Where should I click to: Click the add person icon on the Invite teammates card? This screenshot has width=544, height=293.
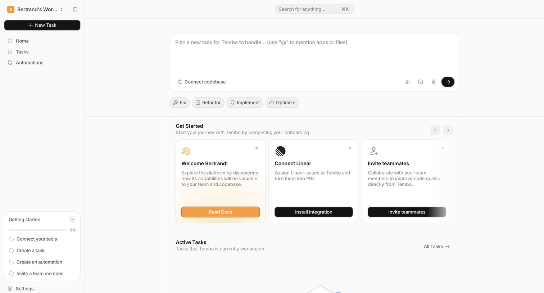[x=374, y=151]
